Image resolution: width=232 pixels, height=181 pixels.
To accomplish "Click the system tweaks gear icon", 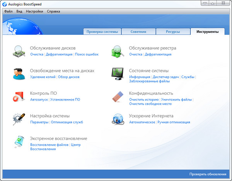I will point(19,118).
